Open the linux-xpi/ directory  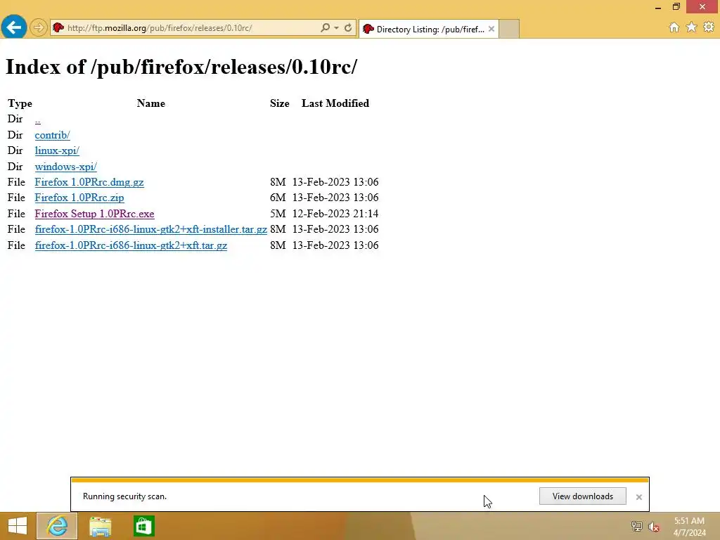57,150
